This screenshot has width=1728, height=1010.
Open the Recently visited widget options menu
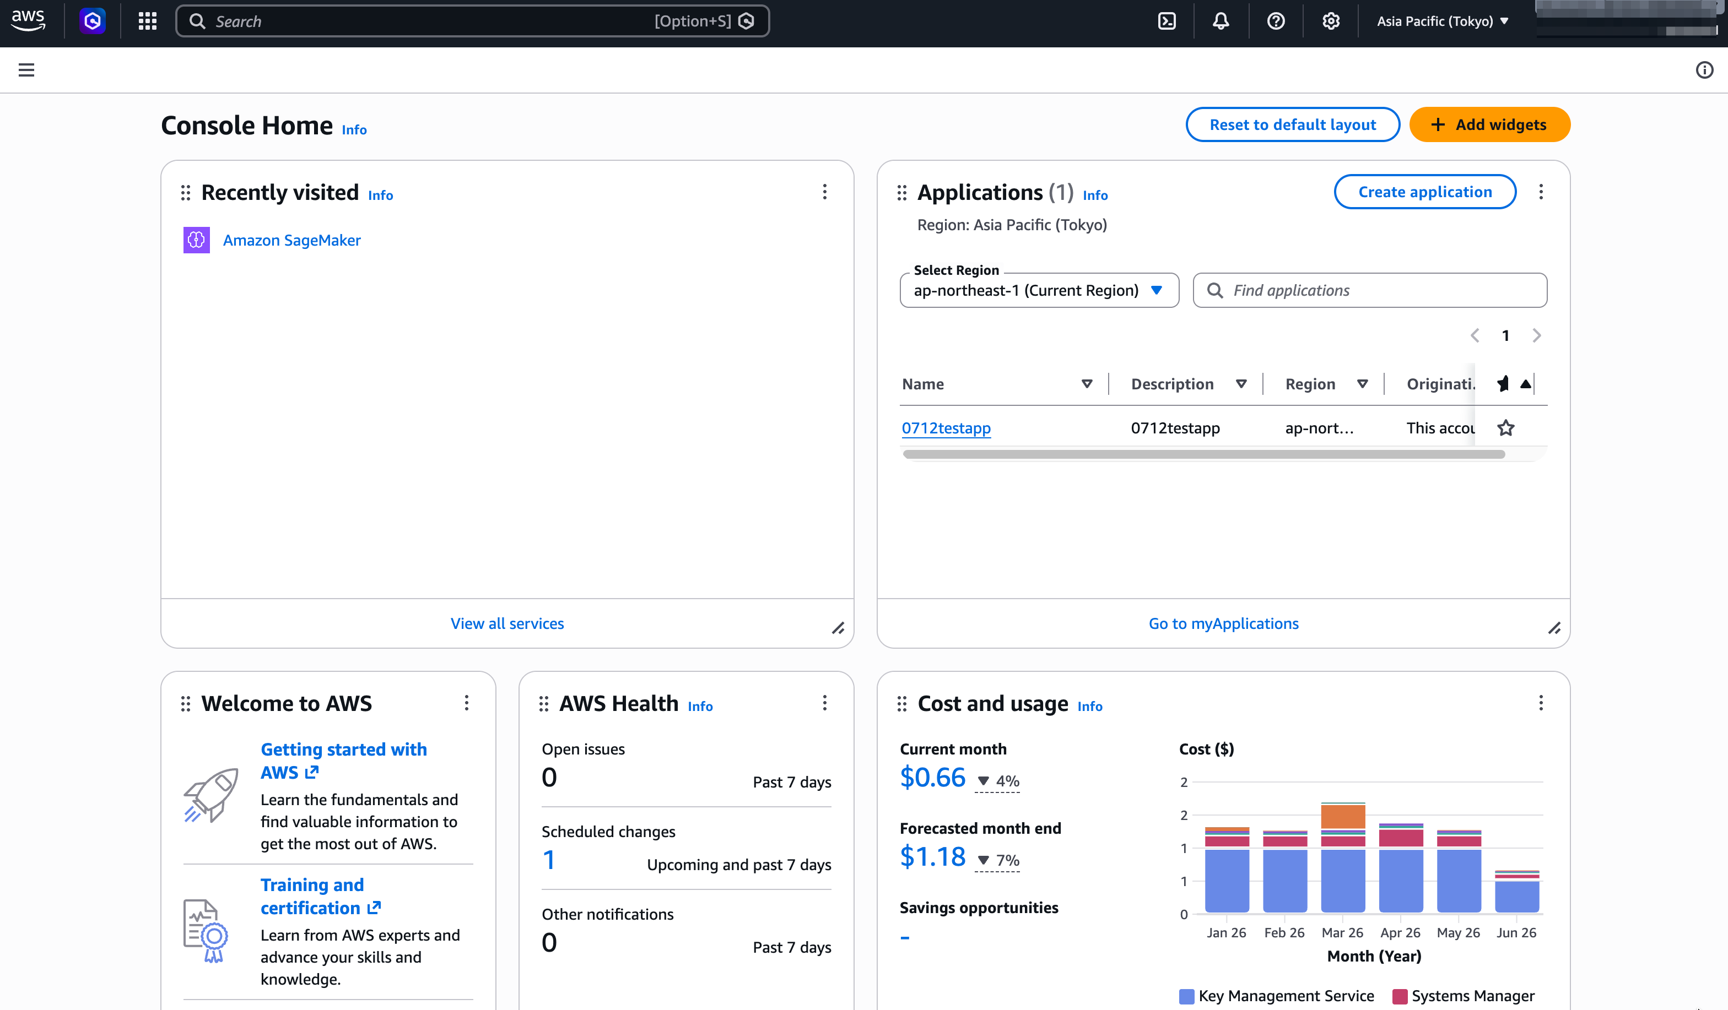pos(824,192)
